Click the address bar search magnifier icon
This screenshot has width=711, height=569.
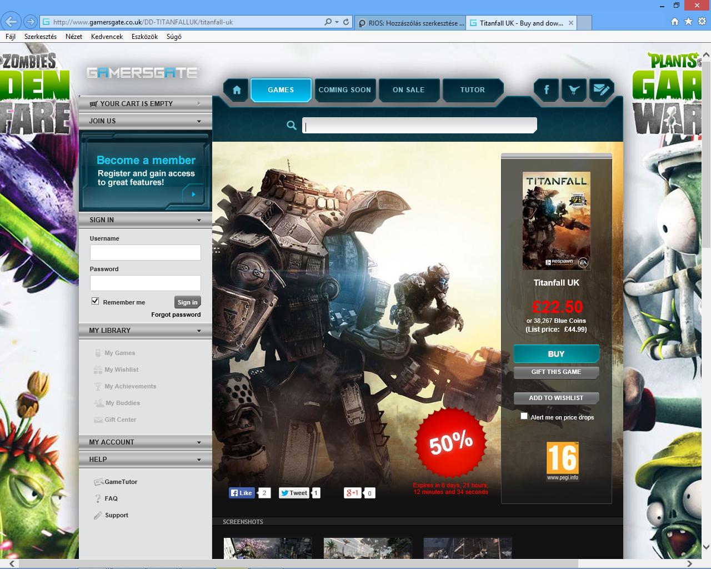(328, 22)
